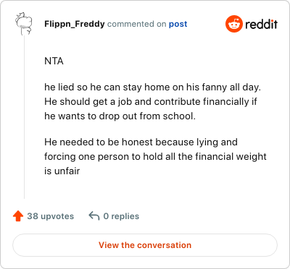Click the "forcing one person to hold" line
Screen dimensions: 290x269
pos(155,156)
